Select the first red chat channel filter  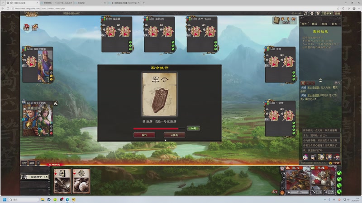point(303,83)
